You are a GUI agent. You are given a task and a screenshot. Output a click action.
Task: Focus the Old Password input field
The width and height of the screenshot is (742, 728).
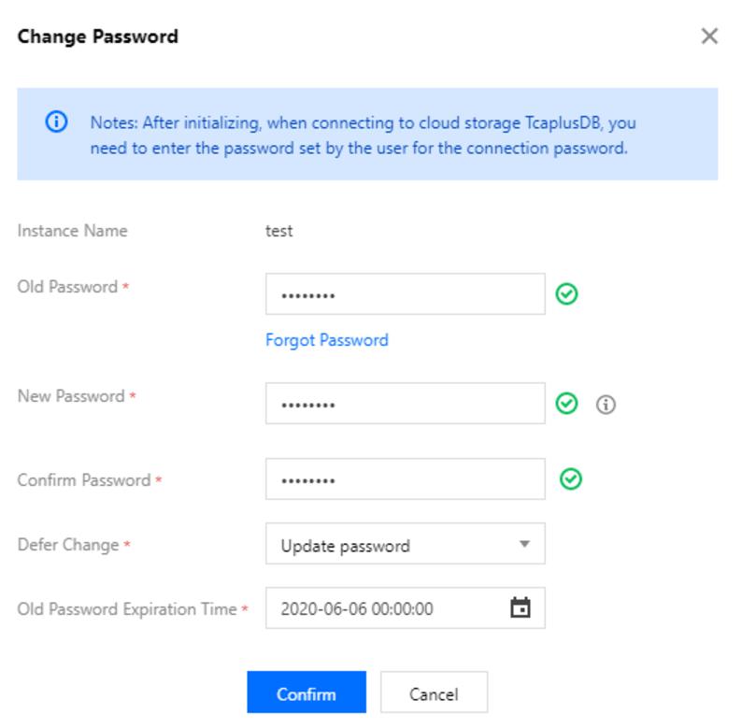405,294
